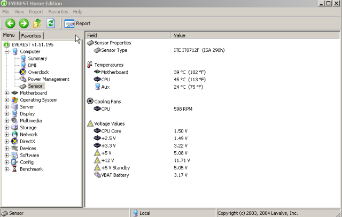The width and height of the screenshot is (342, 217).
Task: Expand the Motherboard tree branch
Action: point(7,93)
